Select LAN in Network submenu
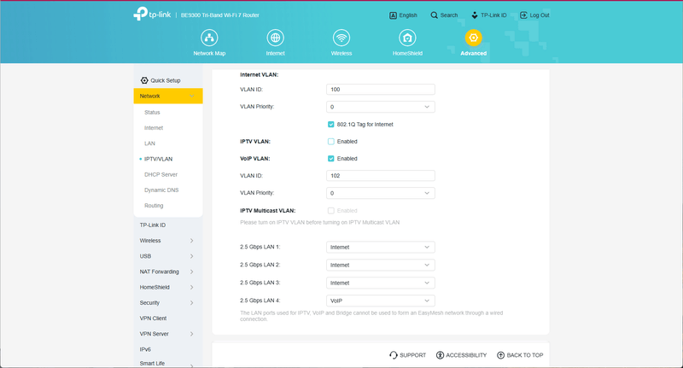The image size is (683, 368). click(x=149, y=143)
